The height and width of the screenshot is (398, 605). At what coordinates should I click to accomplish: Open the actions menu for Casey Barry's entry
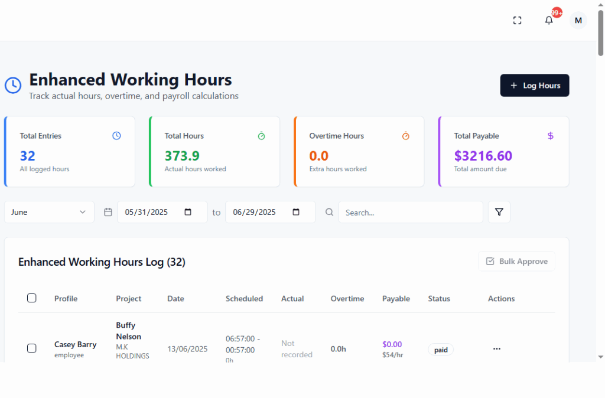pos(496,348)
